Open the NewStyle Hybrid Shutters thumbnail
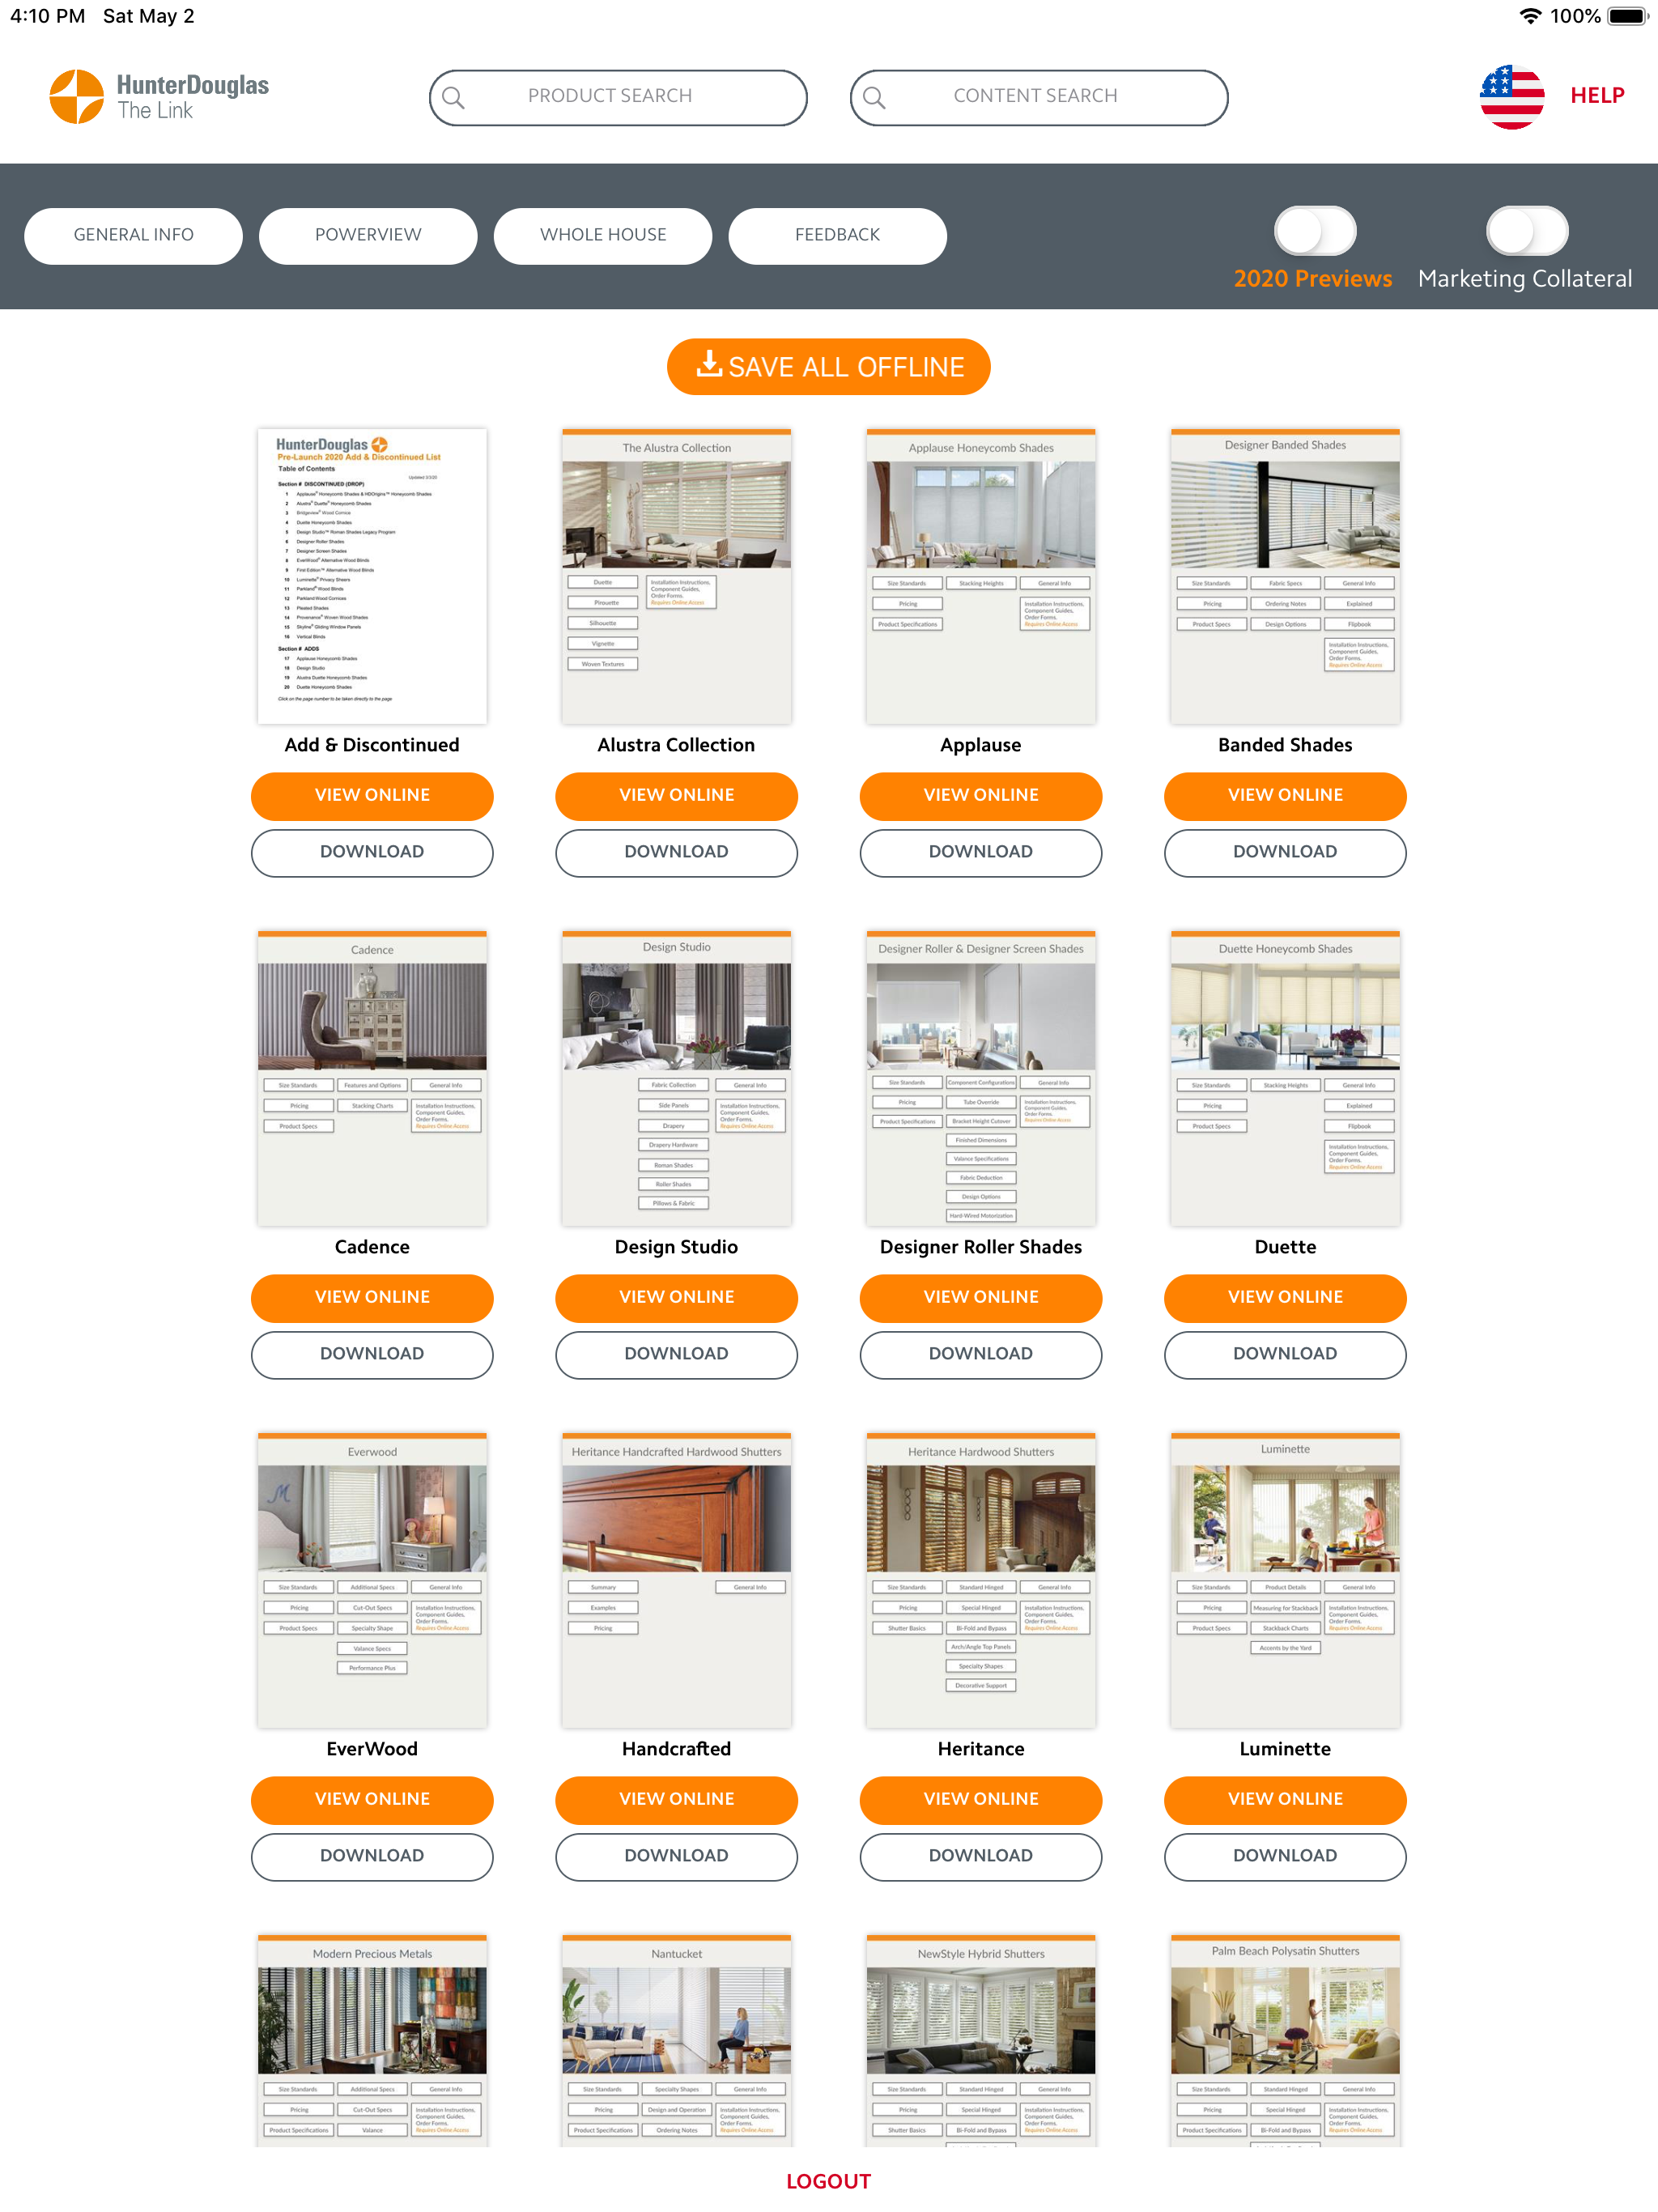The image size is (1658, 2212). point(981,2040)
